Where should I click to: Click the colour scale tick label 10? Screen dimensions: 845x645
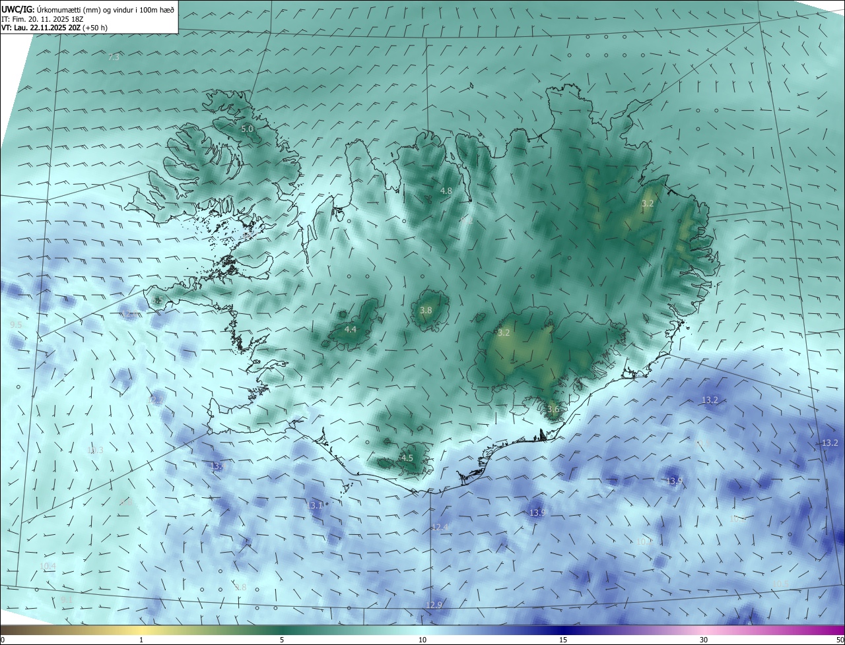point(422,640)
